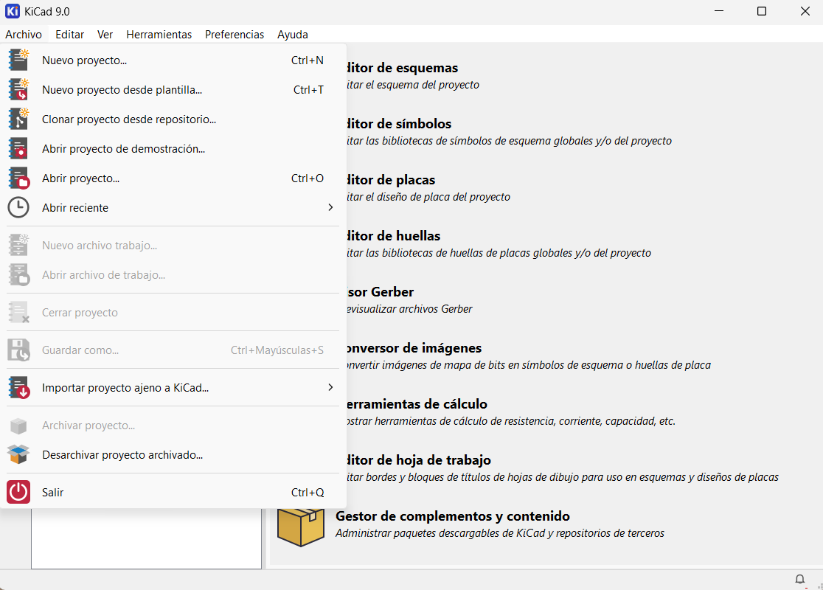Click the demo project icon
Screen dimensions: 823x590
click(18, 149)
